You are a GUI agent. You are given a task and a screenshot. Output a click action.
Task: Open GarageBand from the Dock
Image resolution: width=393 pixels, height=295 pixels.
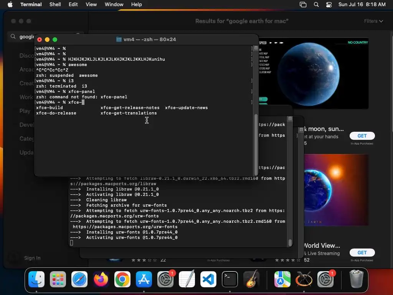click(251, 279)
